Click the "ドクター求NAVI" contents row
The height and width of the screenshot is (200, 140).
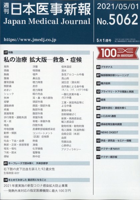coord(117,149)
